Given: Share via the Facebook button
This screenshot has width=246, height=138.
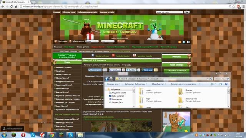Looking at the screenshot, I should click(x=115, y=70).
